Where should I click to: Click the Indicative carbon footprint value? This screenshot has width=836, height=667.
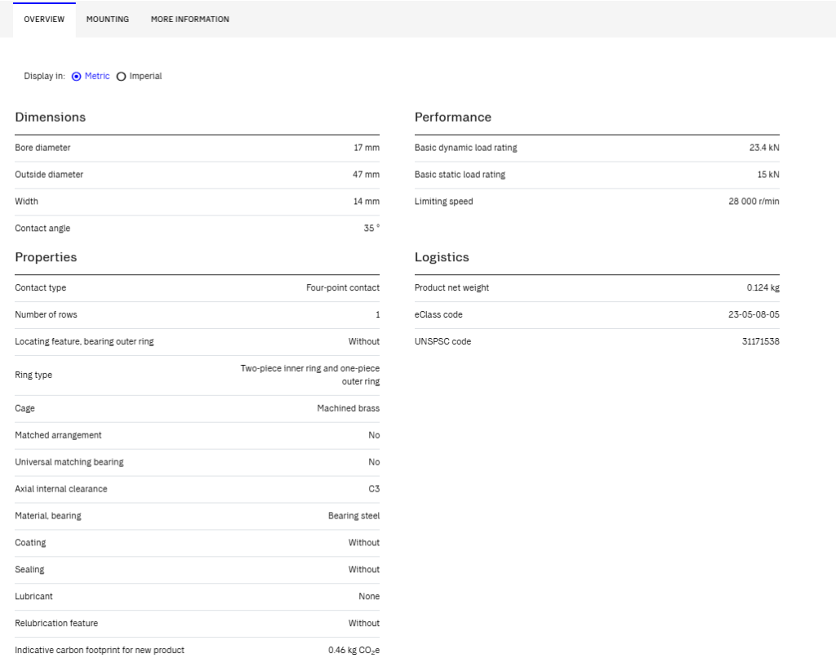pos(354,651)
